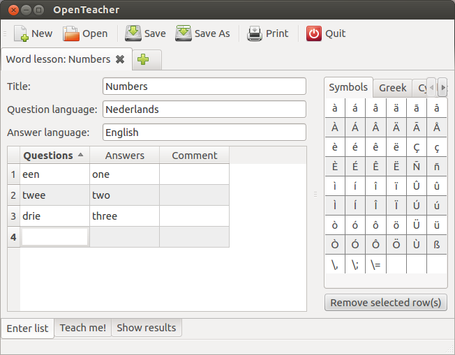The height and width of the screenshot is (355, 455).
Task: Insert the '\;' symbol
Action: click(355, 264)
